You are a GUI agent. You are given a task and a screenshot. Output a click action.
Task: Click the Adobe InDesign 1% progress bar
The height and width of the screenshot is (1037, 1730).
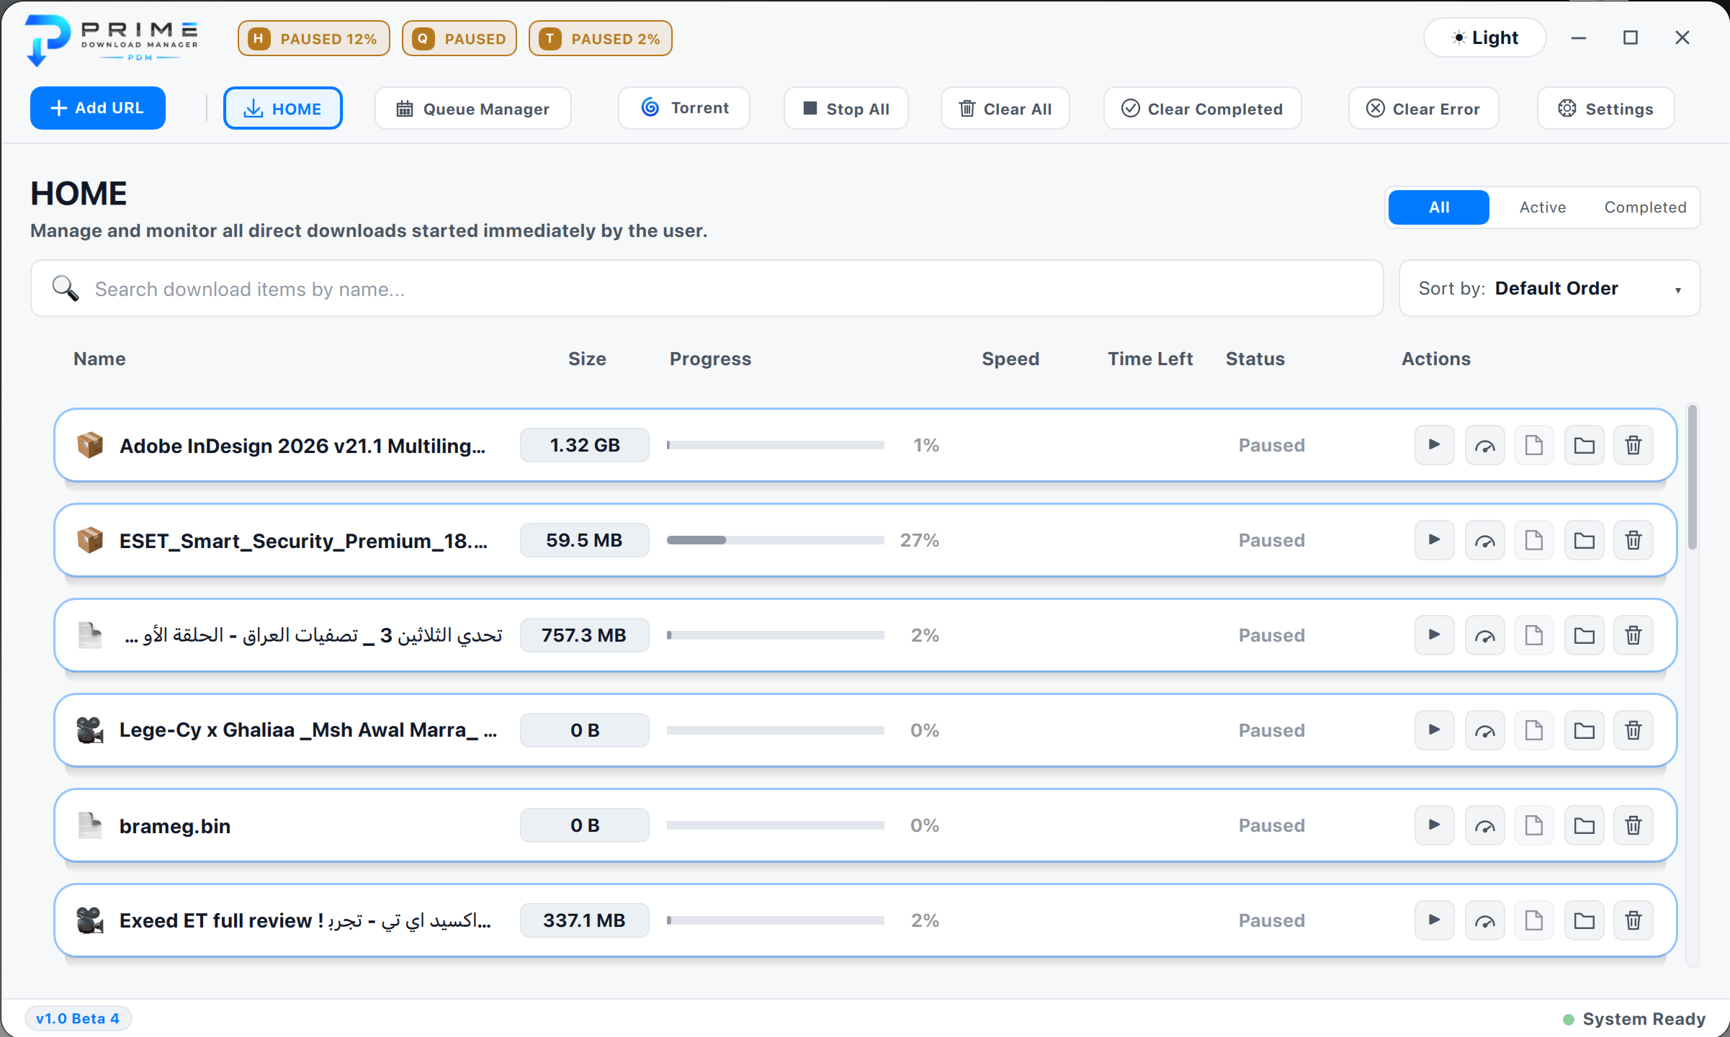coord(775,445)
